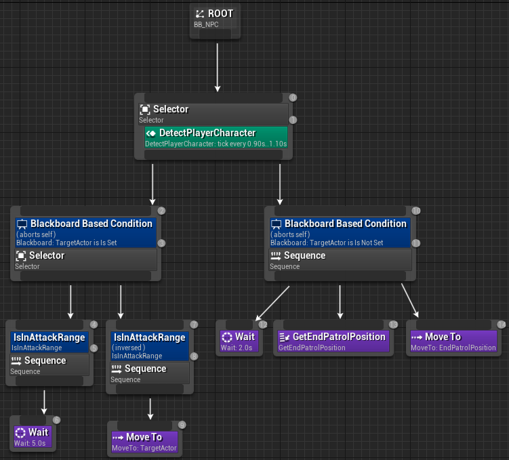Image resolution: width=509 pixels, height=460 pixels.
Task: Click the TargetActor Is Set decorator icon
Action: [x=22, y=224]
